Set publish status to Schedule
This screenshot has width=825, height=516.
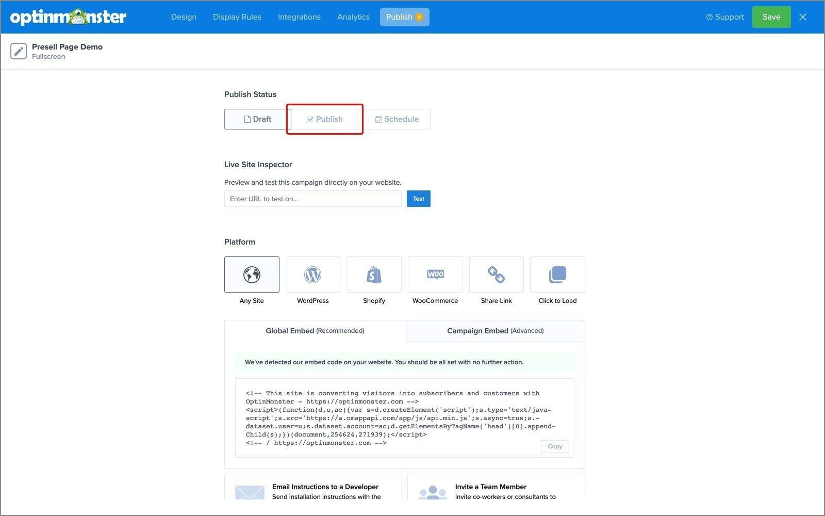397,119
